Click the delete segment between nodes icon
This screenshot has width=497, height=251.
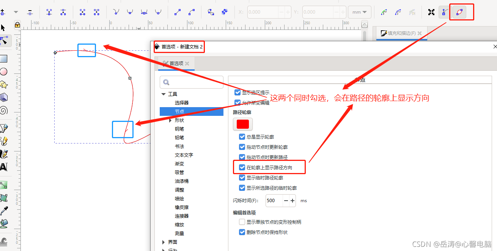[x=96, y=12]
